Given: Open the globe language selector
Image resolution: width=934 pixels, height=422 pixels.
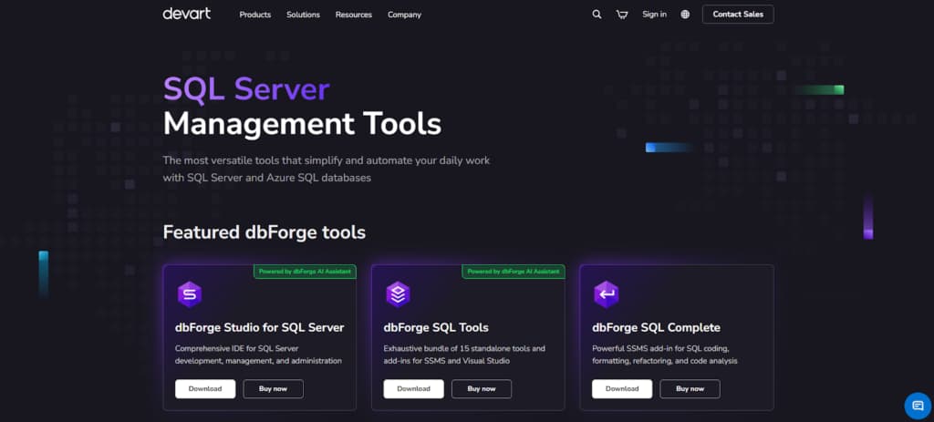Looking at the screenshot, I should (685, 15).
